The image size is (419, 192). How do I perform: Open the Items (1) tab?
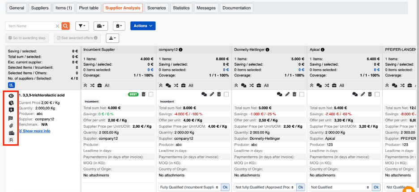coord(64,8)
